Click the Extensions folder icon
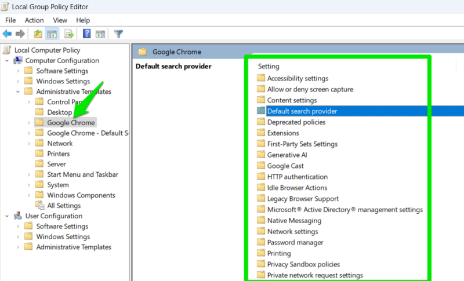 [260, 133]
